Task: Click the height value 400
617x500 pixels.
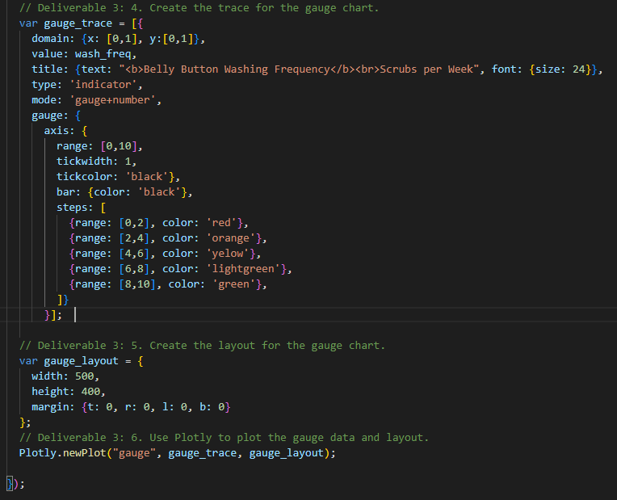Action: click(x=91, y=392)
